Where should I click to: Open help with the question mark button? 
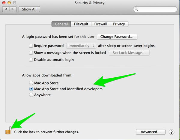point(172,132)
